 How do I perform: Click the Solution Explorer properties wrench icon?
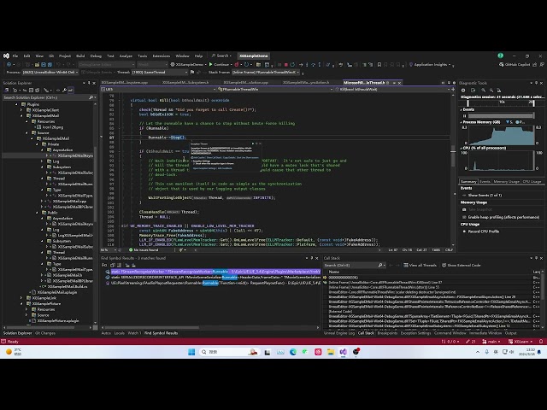[65, 91]
